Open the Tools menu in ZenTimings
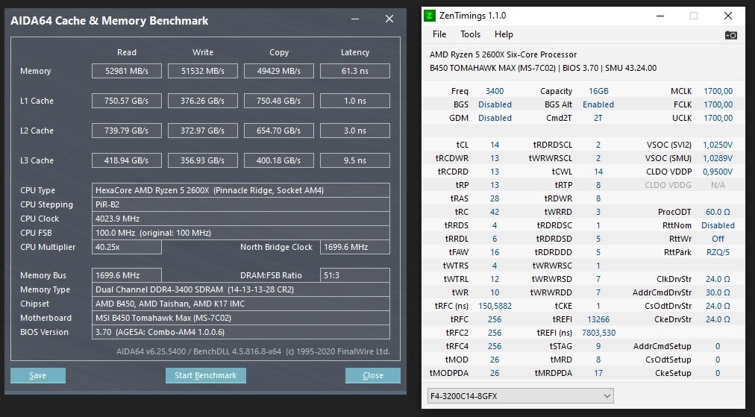 (x=470, y=34)
